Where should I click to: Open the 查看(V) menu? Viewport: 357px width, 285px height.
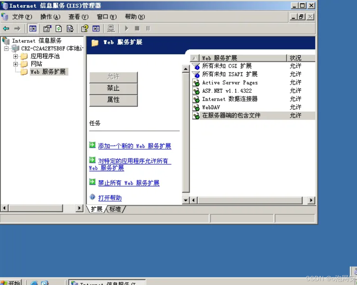(78, 17)
